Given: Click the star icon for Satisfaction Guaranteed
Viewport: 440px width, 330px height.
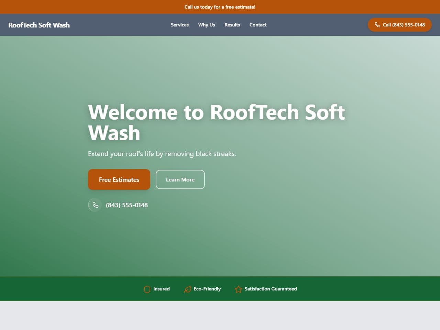Looking at the screenshot, I should pyautogui.click(x=238, y=289).
